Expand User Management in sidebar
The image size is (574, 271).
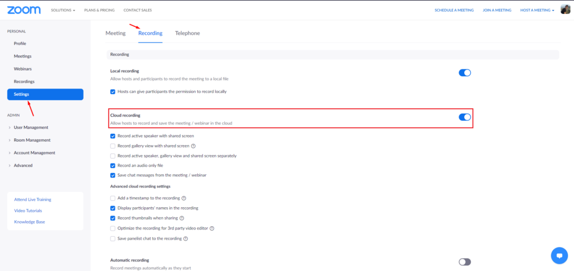coord(31,128)
